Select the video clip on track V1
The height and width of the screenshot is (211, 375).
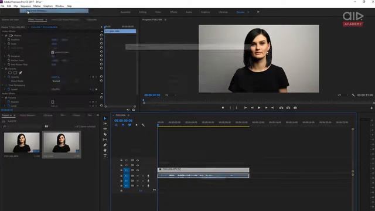point(203,170)
